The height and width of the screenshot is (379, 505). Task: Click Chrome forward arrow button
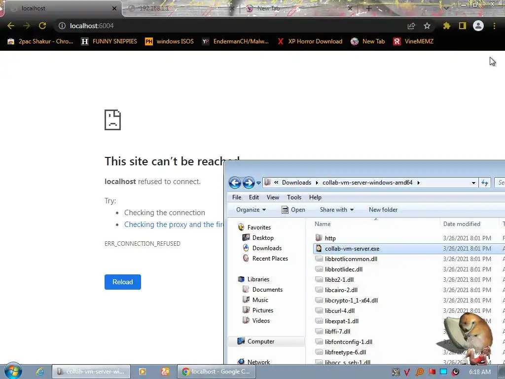tap(27, 26)
